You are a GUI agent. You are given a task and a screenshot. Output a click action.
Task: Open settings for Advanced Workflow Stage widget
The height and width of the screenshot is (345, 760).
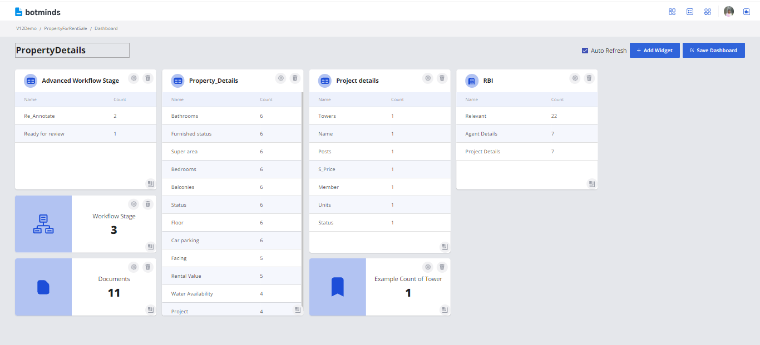(134, 78)
